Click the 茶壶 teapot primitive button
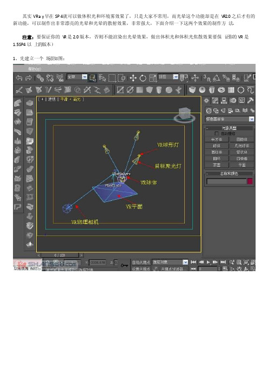Viewport: 268px width, 380px height. click(x=217, y=165)
